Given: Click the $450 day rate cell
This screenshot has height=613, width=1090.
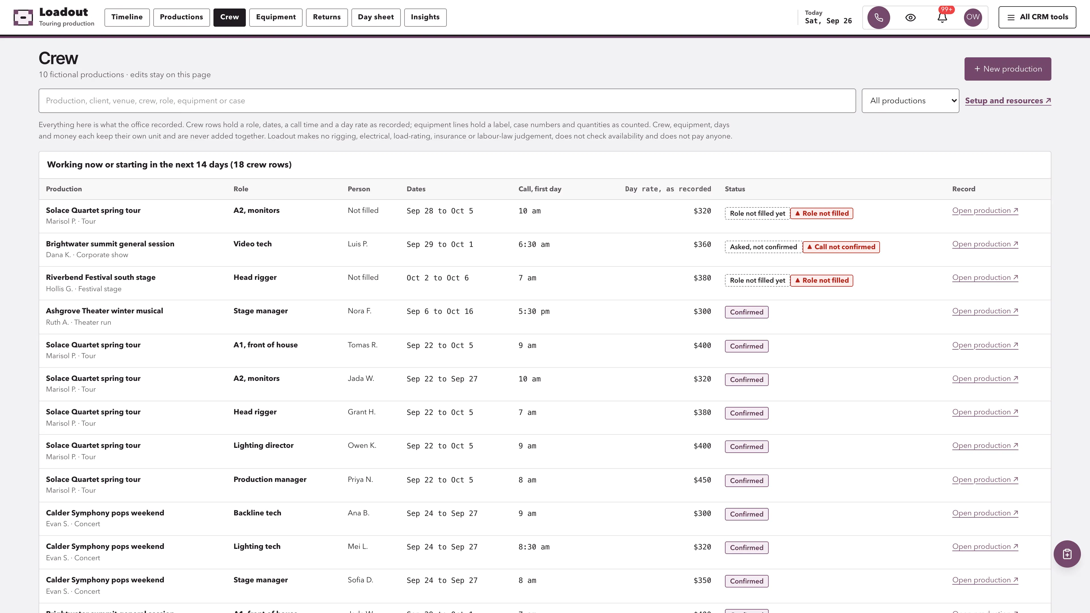Looking at the screenshot, I should tap(702, 480).
